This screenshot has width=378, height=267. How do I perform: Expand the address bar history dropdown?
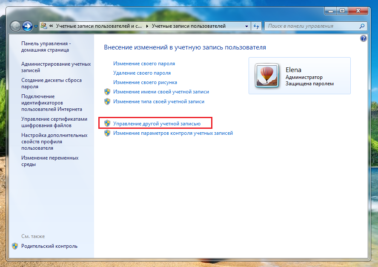coord(246,26)
